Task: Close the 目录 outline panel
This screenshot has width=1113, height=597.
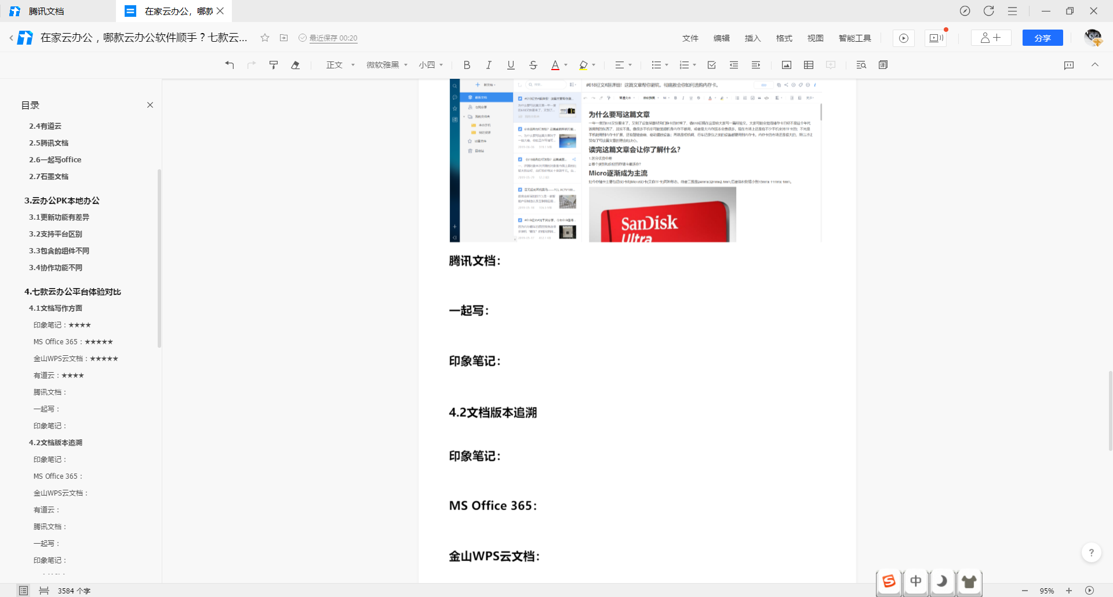Action: tap(150, 105)
